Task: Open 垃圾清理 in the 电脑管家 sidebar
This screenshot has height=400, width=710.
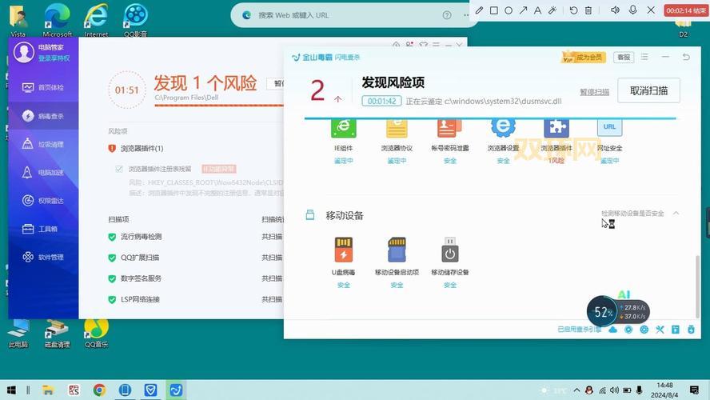Action: (x=43, y=145)
